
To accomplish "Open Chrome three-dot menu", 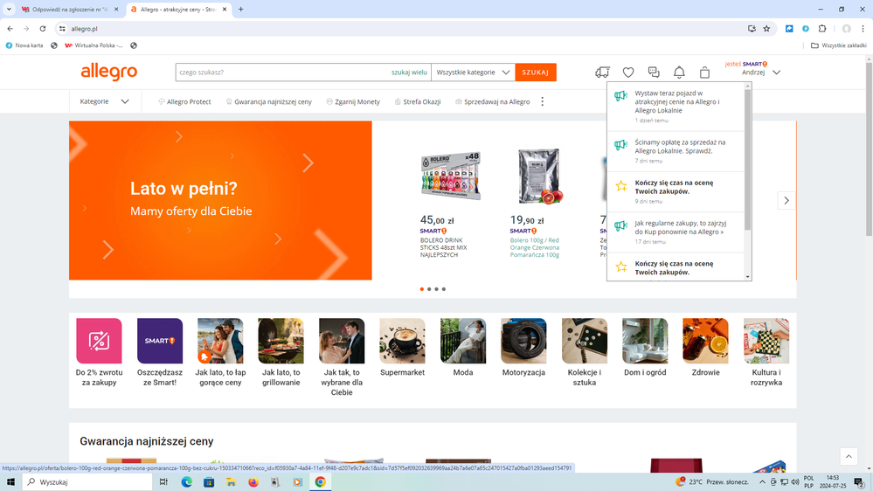I will point(863,28).
